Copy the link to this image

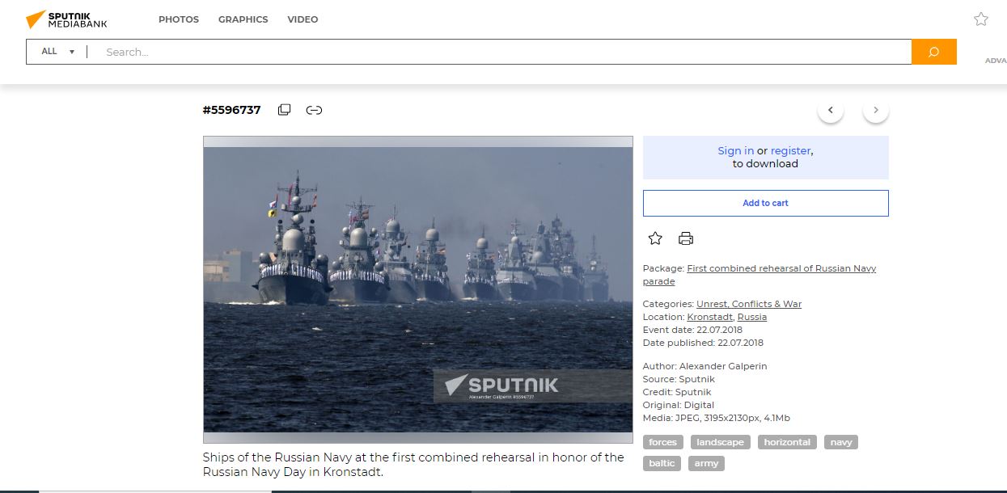click(314, 110)
